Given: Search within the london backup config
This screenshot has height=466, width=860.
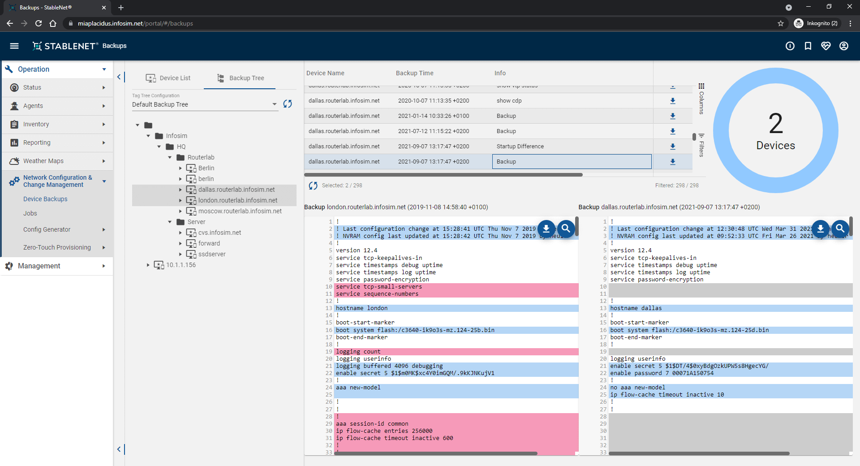Looking at the screenshot, I should click(x=566, y=229).
